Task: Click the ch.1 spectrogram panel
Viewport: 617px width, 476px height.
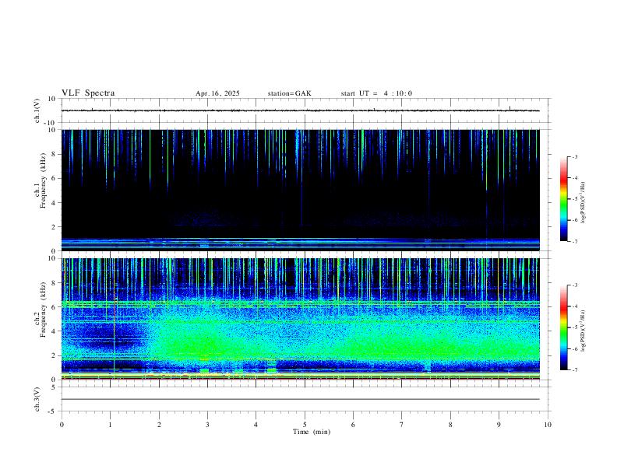Action: click(300, 190)
